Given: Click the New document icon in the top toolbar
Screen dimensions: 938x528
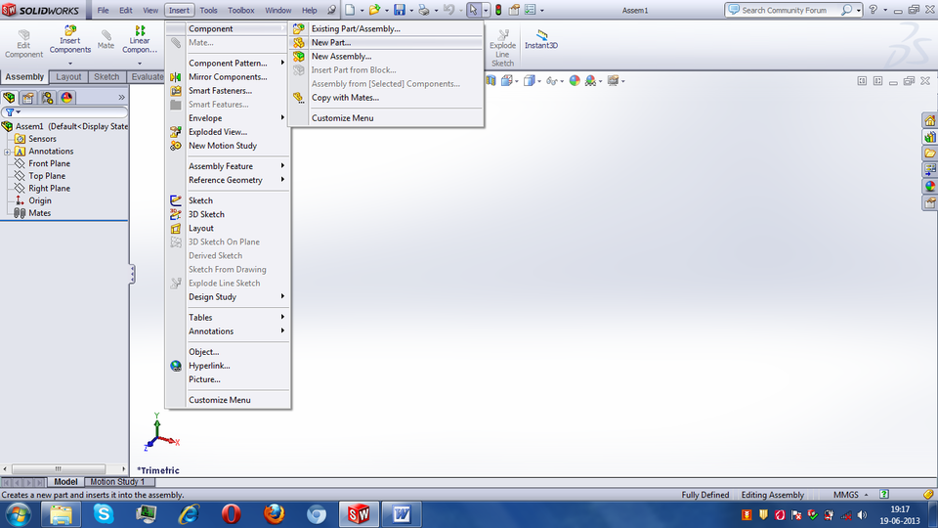Looking at the screenshot, I should click(350, 10).
